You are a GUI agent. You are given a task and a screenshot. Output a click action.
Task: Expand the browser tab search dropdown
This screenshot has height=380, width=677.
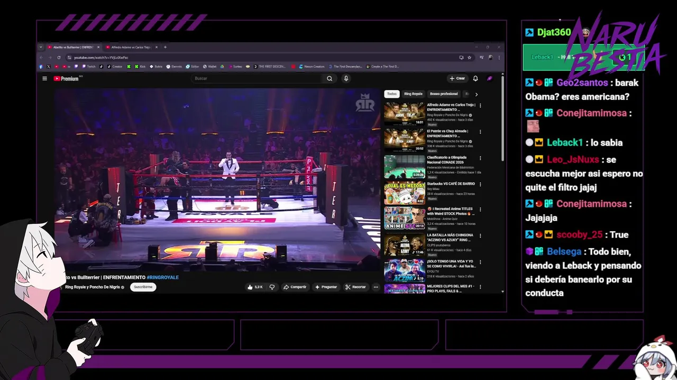pyautogui.click(x=41, y=47)
